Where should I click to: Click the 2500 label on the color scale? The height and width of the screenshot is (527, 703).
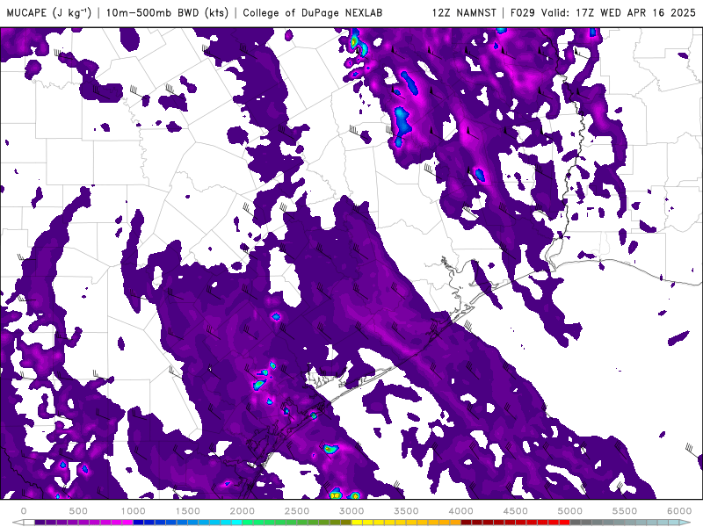point(297,511)
